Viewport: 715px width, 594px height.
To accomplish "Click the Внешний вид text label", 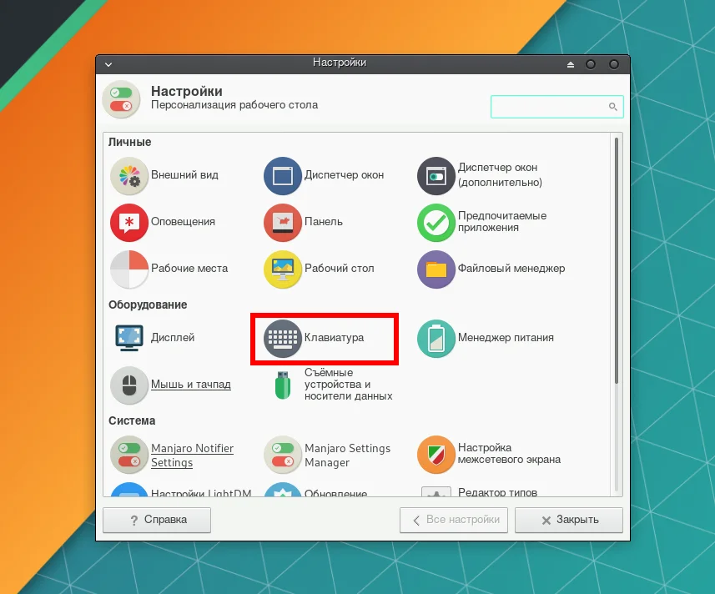I will point(184,174).
